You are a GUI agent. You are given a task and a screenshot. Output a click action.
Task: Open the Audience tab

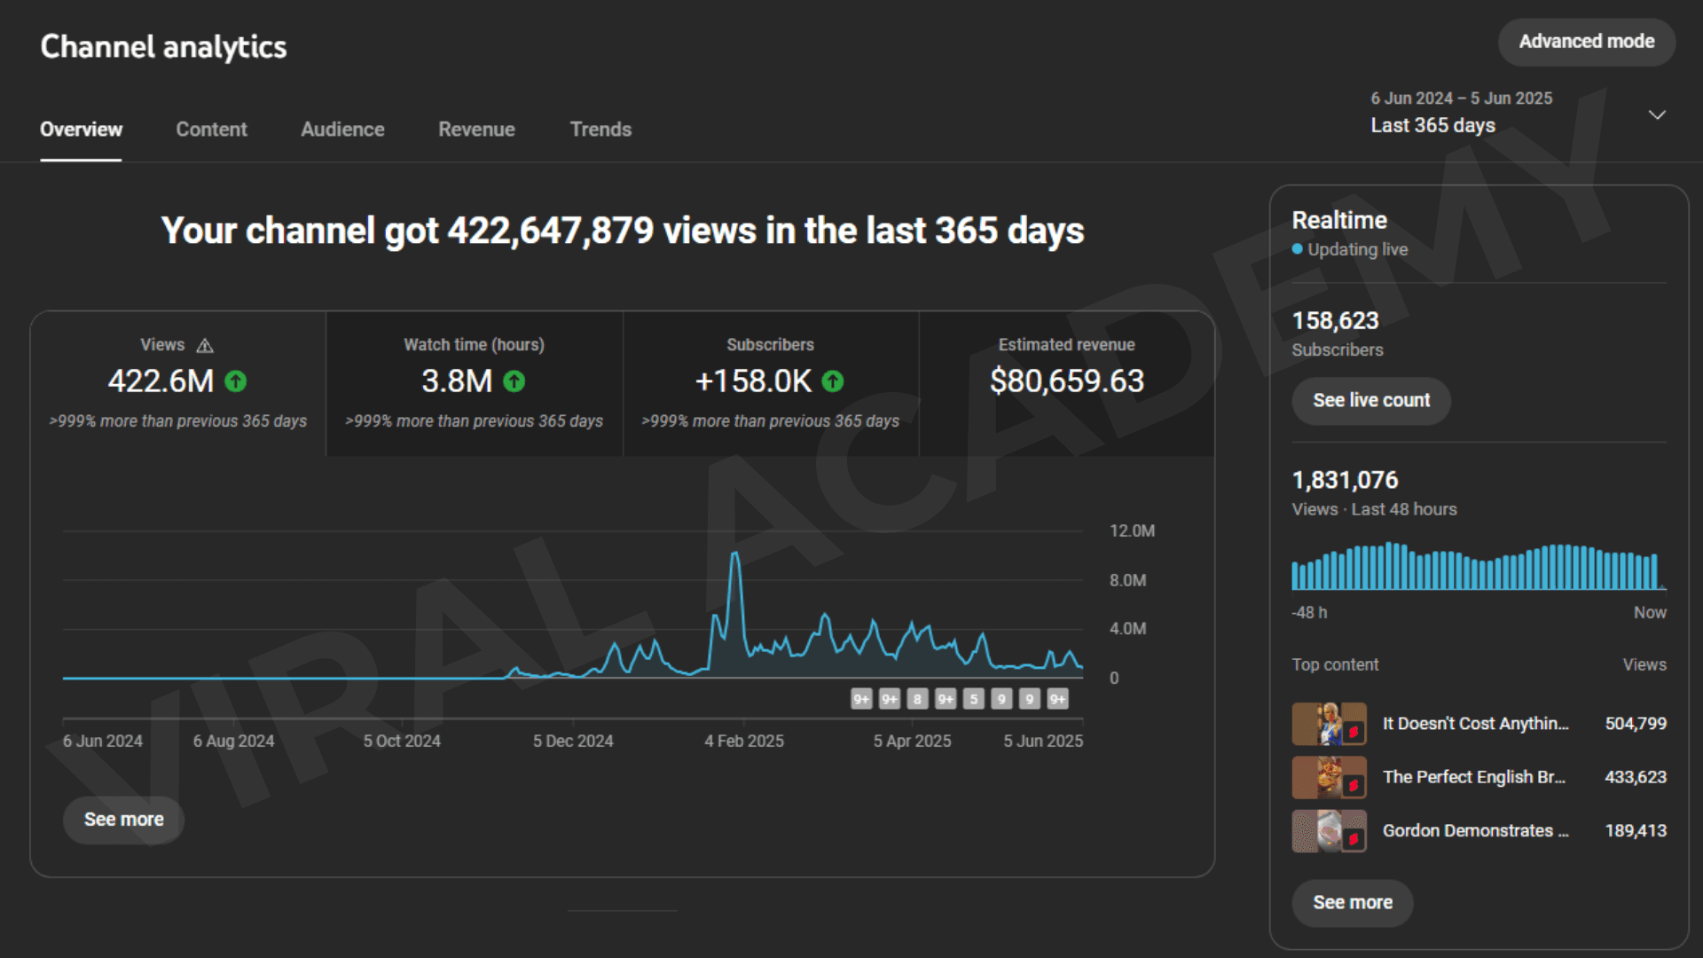tap(342, 130)
